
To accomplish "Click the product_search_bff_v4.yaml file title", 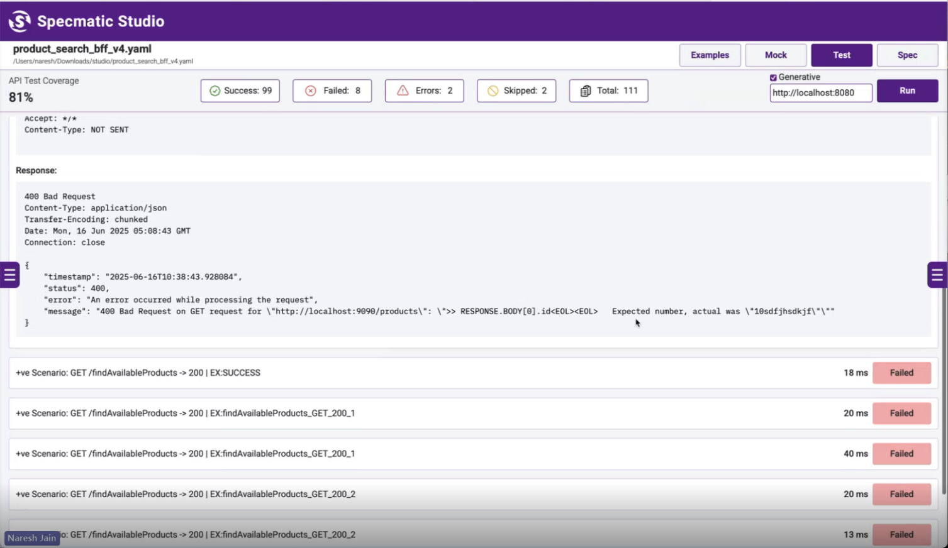I will coord(82,49).
